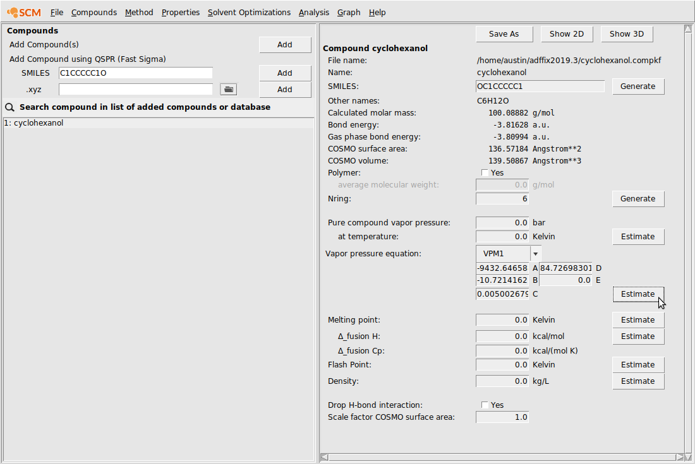The width and height of the screenshot is (695, 464).
Task: Estimate the Flash Point
Action: (638, 365)
